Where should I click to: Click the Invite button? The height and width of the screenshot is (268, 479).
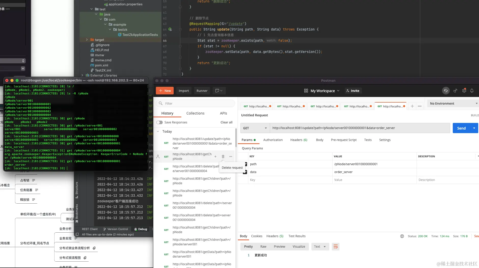[x=353, y=91]
